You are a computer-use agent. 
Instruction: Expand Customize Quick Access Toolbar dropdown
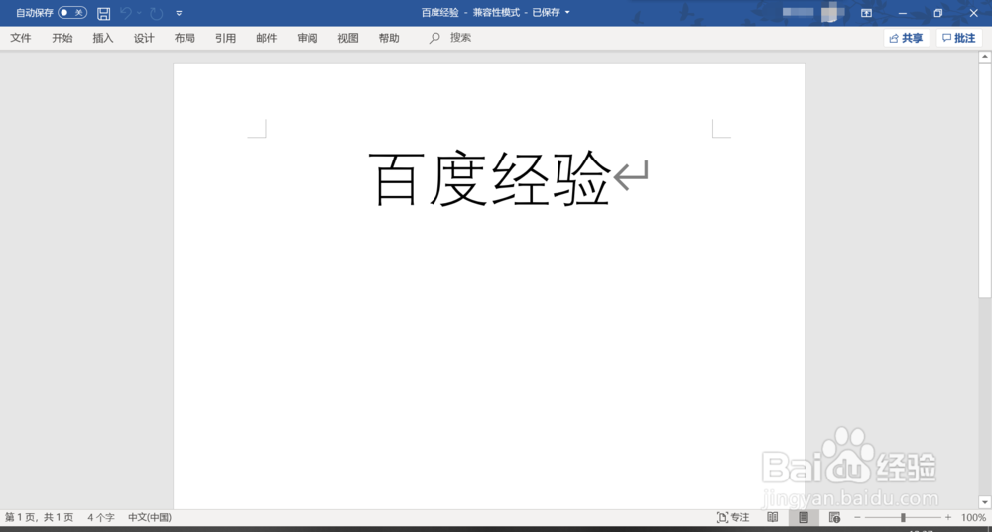coord(179,13)
